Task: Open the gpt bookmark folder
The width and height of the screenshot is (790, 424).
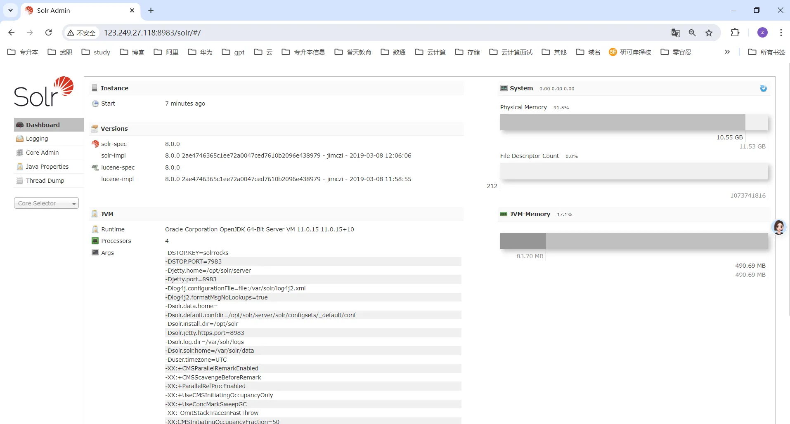Action: coord(233,52)
